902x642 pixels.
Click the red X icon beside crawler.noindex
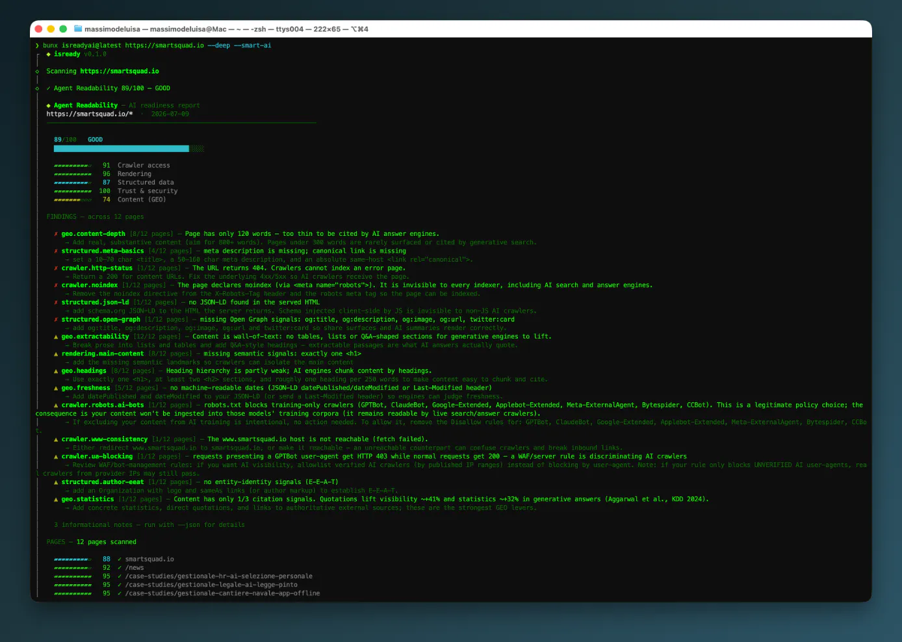point(56,285)
